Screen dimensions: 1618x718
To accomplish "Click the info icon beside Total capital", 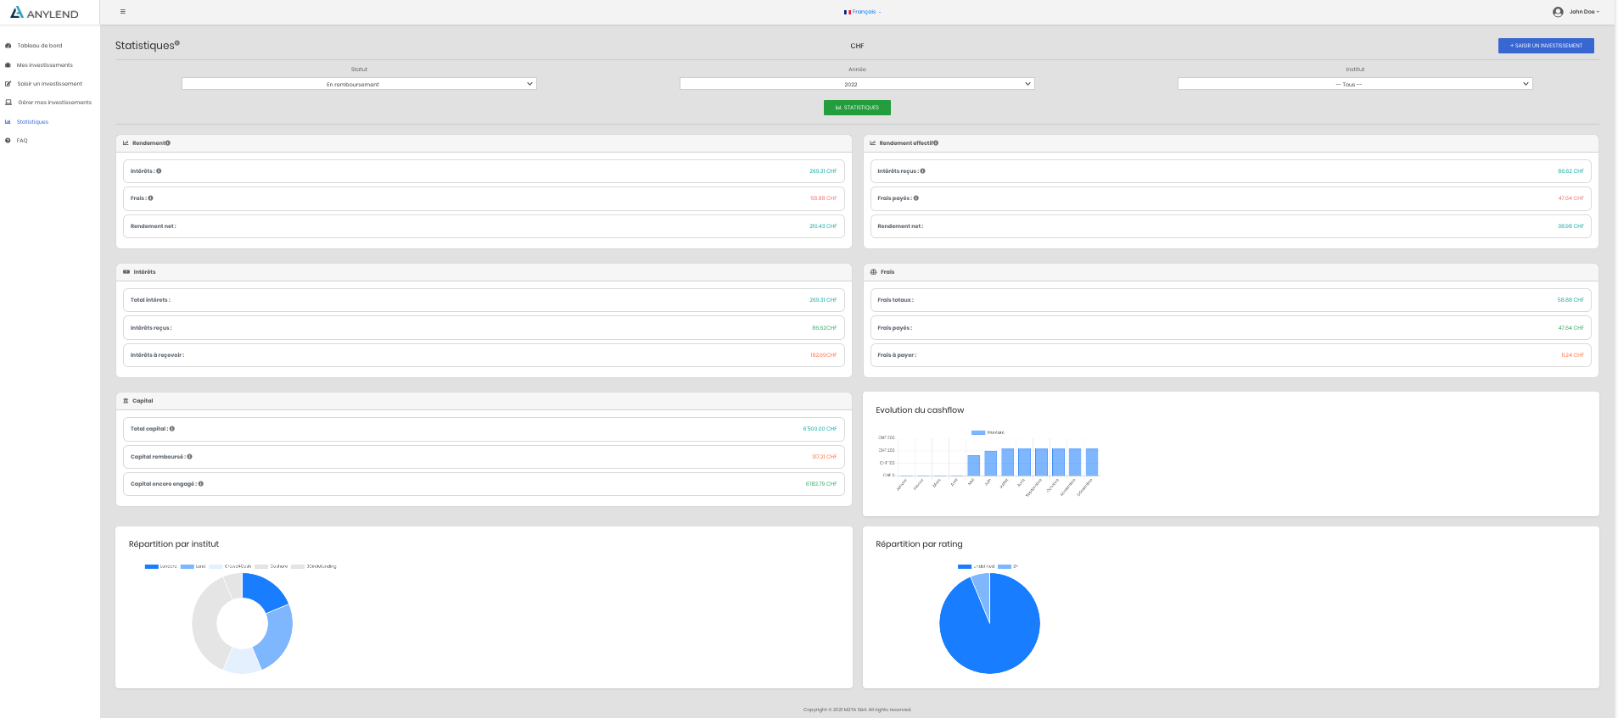I will point(172,429).
